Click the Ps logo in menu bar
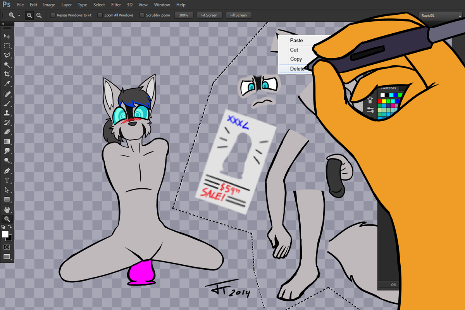Image resolution: width=465 pixels, height=310 pixels. tap(7, 5)
